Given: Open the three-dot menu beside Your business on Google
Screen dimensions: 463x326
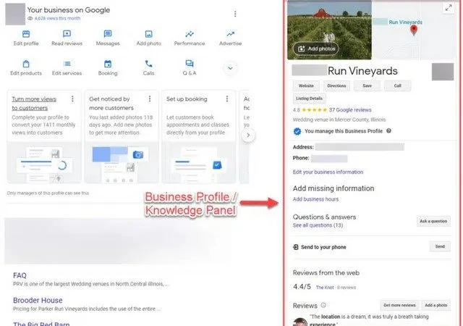Looking at the screenshot, I should [x=235, y=14].
